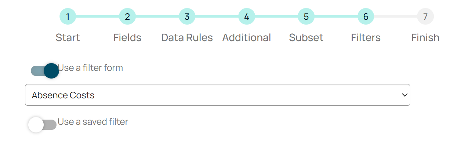The image size is (454, 142).
Task: Select step 3 circle
Action: [x=187, y=17]
